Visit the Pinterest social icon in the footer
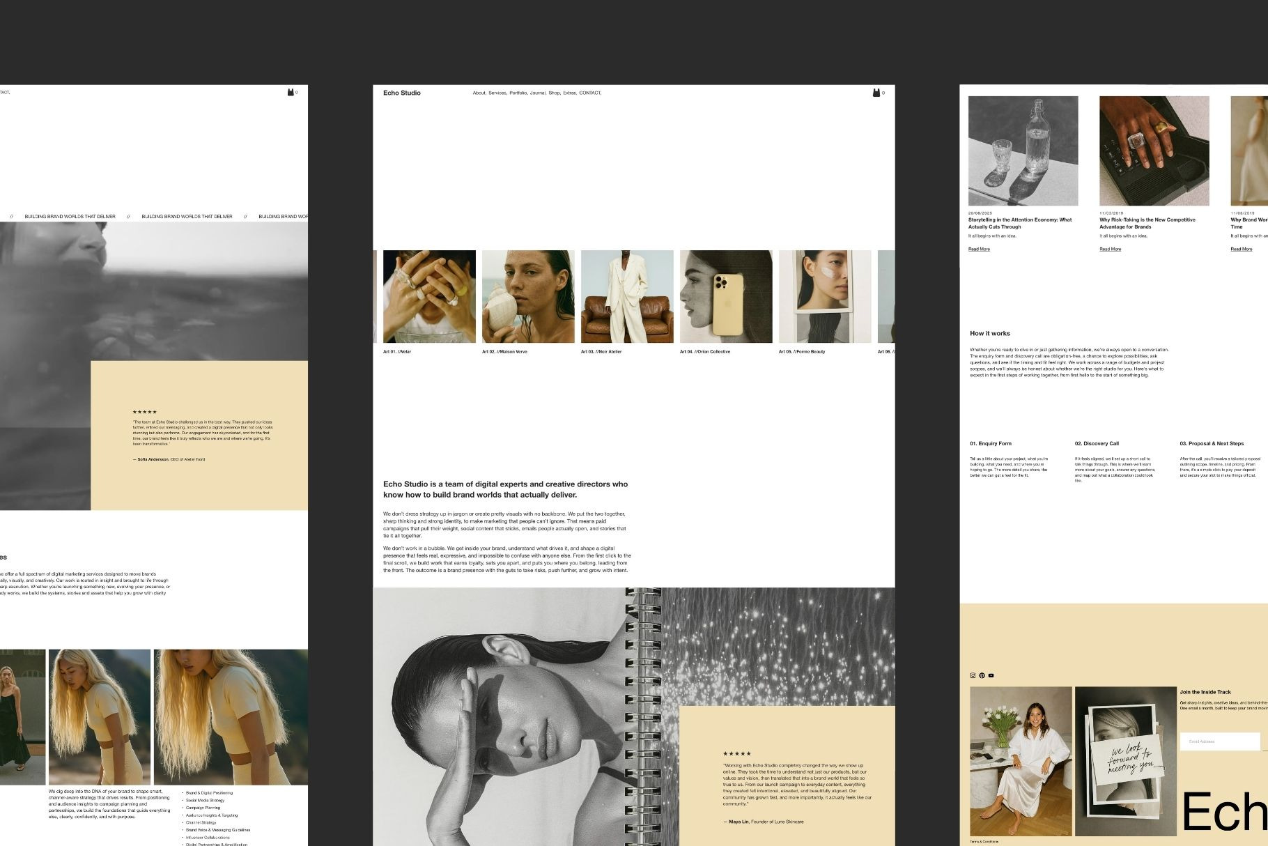This screenshot has width=1268, height=846. [x=982, y=675]
